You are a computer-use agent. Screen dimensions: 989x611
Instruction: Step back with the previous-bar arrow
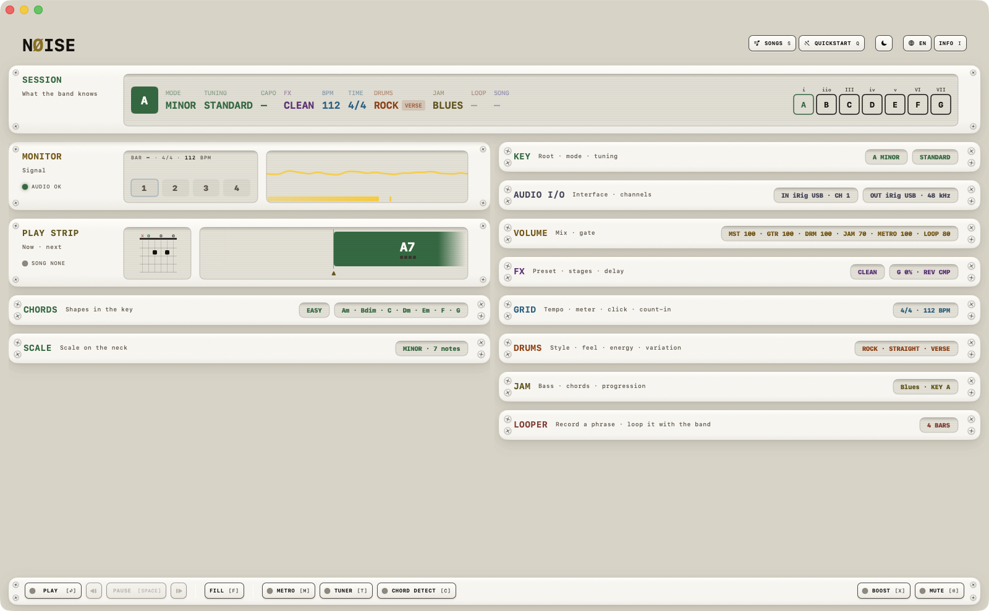tap(94, 591)
